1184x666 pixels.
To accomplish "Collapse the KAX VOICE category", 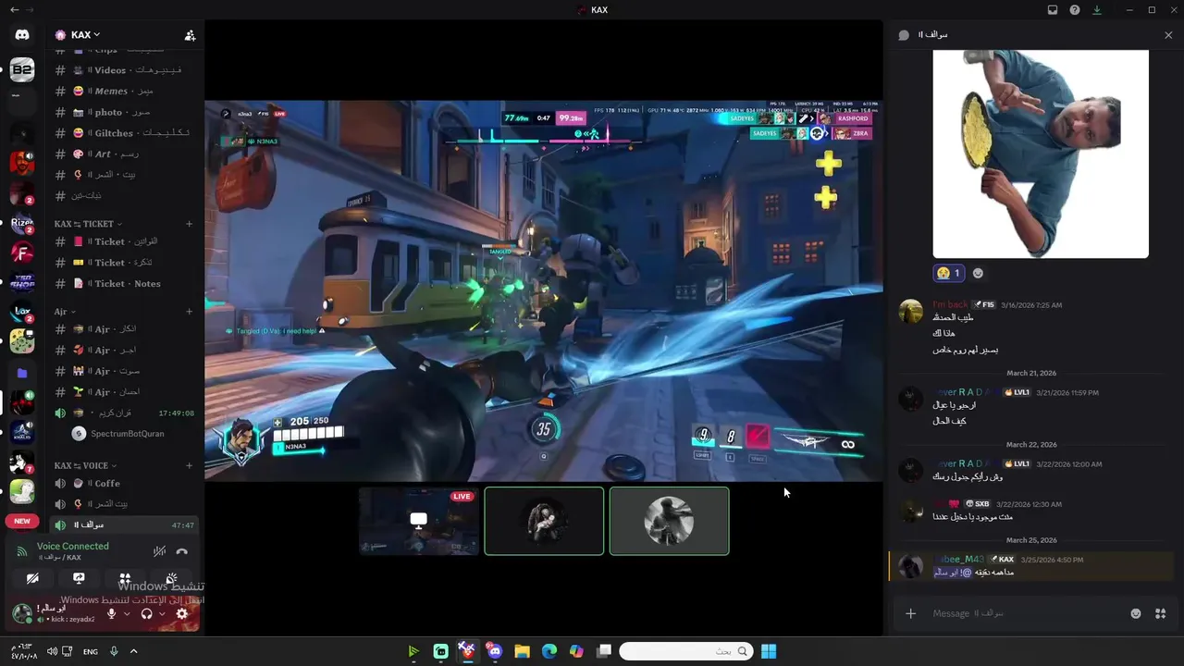I will [84, 466].
